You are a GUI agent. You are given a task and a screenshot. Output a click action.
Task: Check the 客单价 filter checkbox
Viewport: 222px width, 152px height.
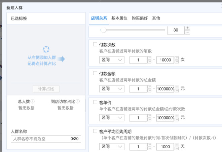[x=95, y=102]
